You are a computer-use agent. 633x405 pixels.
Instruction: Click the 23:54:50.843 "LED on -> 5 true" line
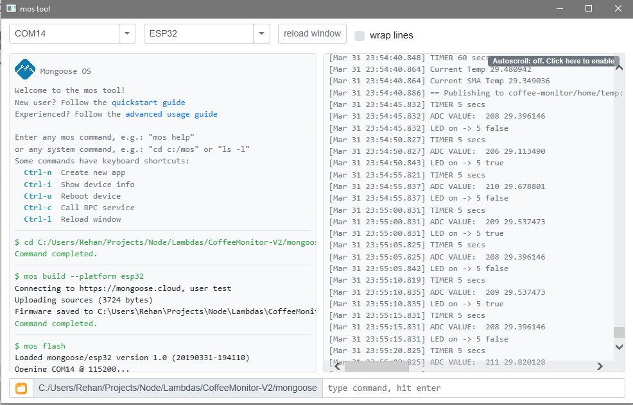(416, 163)
